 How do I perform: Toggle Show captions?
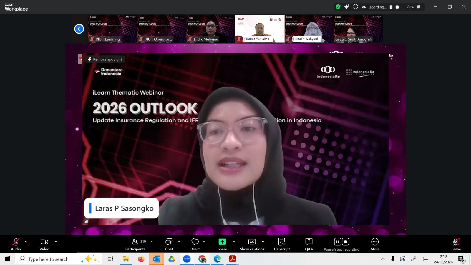click(252, 244)
